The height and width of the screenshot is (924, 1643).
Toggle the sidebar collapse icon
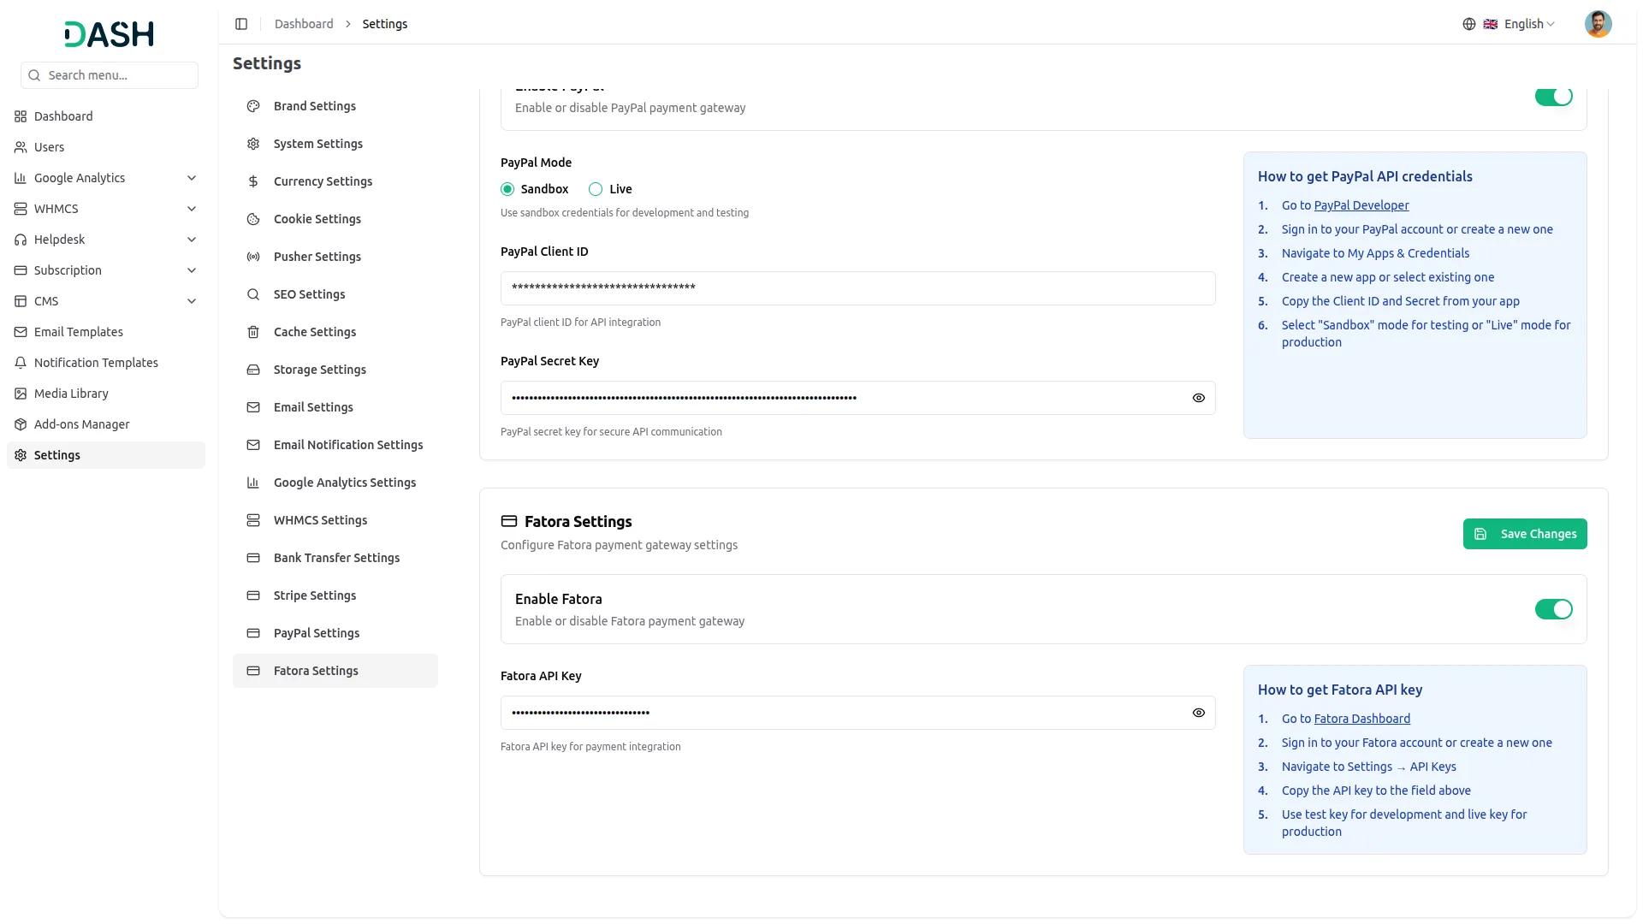(x=241, y=24)
